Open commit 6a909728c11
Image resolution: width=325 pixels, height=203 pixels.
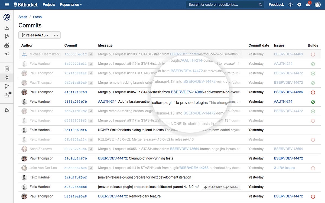[76, 64]
